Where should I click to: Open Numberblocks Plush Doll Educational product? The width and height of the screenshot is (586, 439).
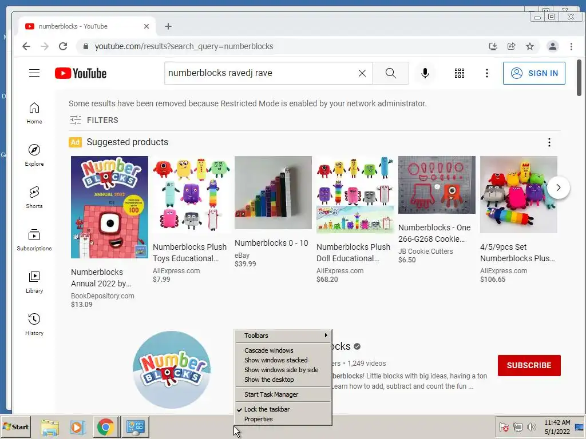pyautogui.click(x=353, y=253)
